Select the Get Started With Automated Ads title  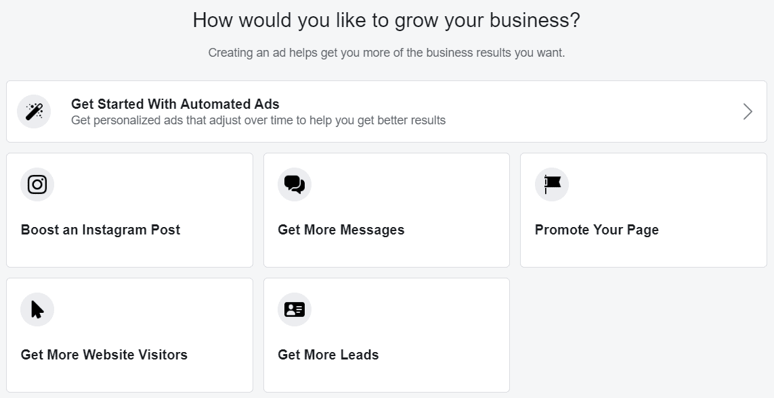coord(175,104)
